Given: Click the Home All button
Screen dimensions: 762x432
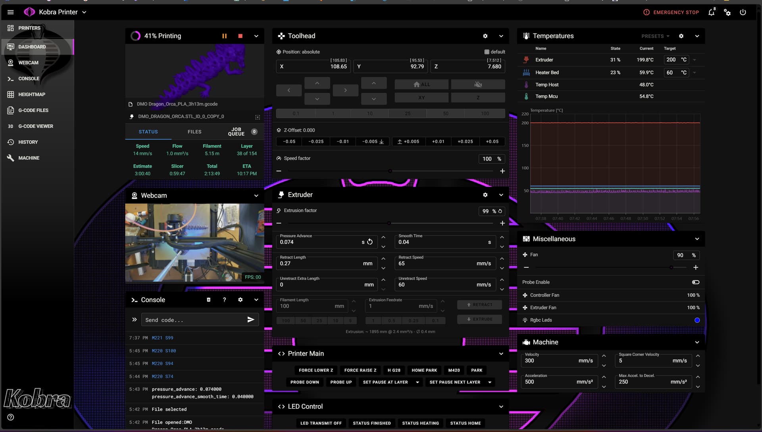Looking at the screenshot, I should 421,84.
